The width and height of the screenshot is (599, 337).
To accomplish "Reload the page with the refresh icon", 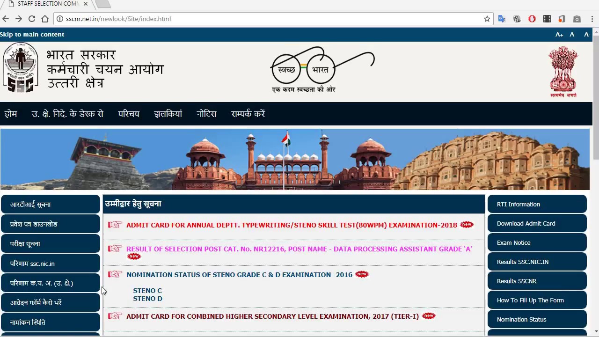I will [x=32, y=19].
